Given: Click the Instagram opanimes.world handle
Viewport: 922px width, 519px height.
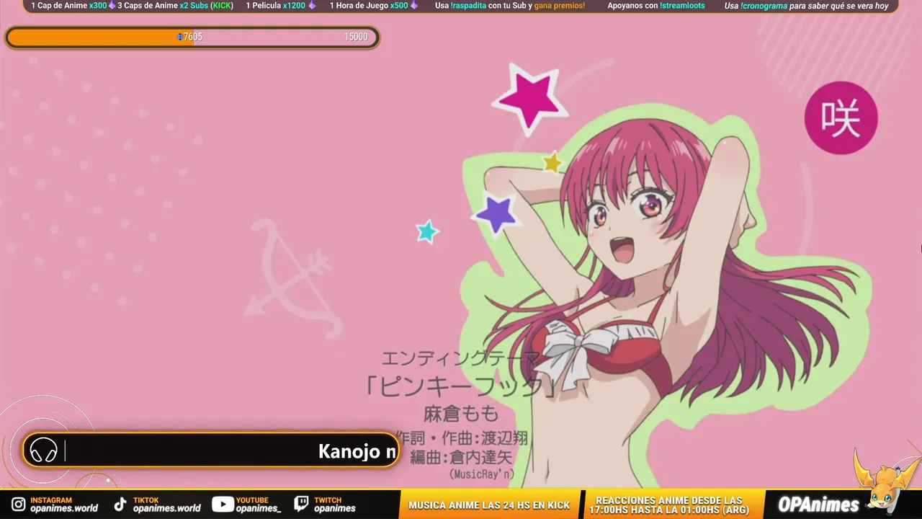Looking at the screenshot, I should tap(64, 508).
